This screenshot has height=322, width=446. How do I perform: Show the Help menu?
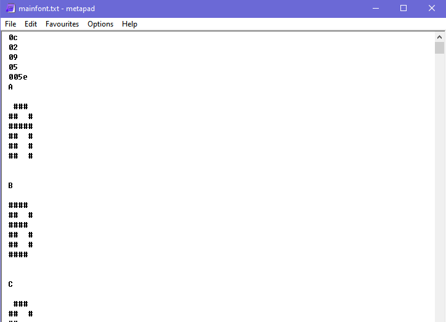[x=129, y=24]
